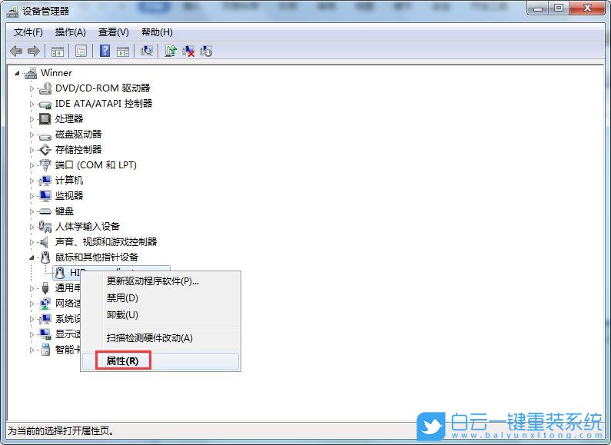Click the update driver software toolbar icon
611x445 pixels.
tap(171, 51)
